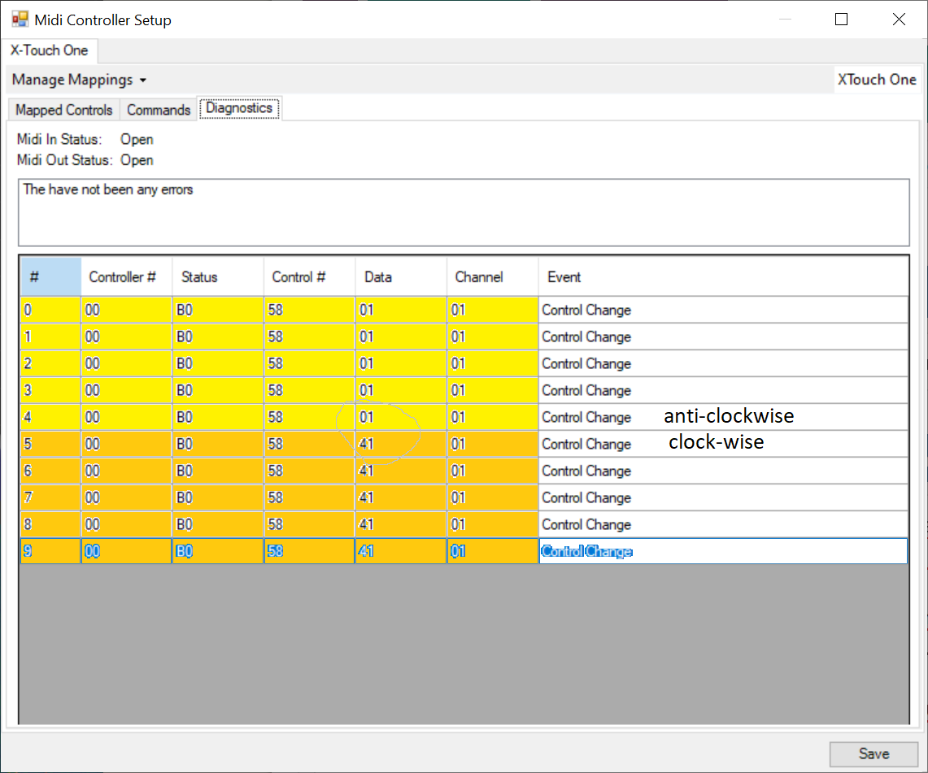
Task: Click Channel cell 01 in row 6
Action: (492, 471)
